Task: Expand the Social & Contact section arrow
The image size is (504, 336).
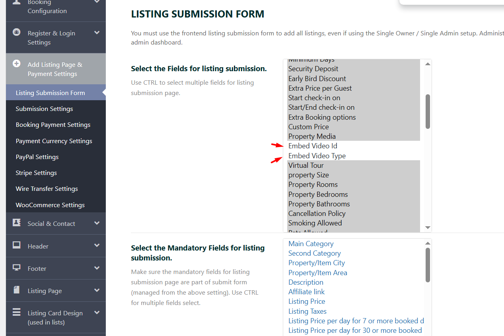Action: (97, 223)
